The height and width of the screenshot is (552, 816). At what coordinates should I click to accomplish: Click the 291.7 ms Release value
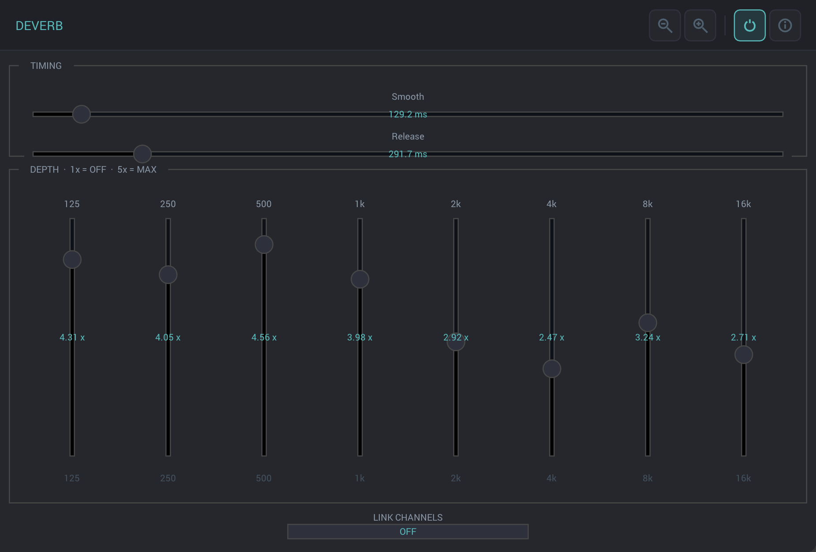coord(408,154)
